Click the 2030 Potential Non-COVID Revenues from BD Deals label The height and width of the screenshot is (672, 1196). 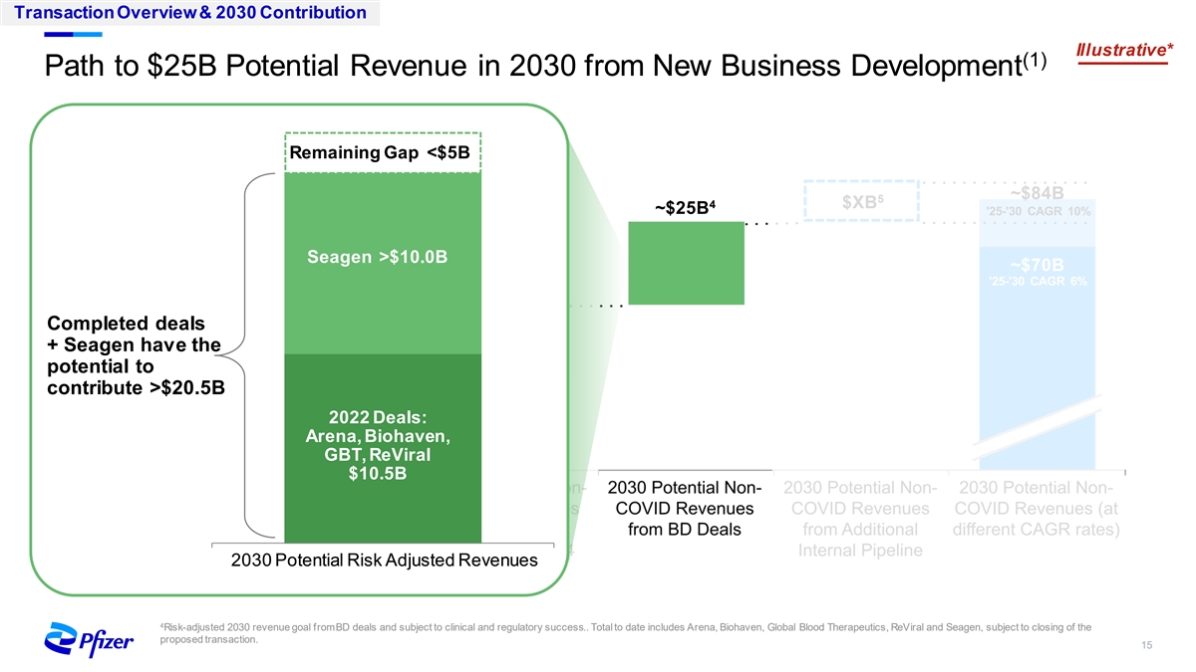tap(685, 509)
